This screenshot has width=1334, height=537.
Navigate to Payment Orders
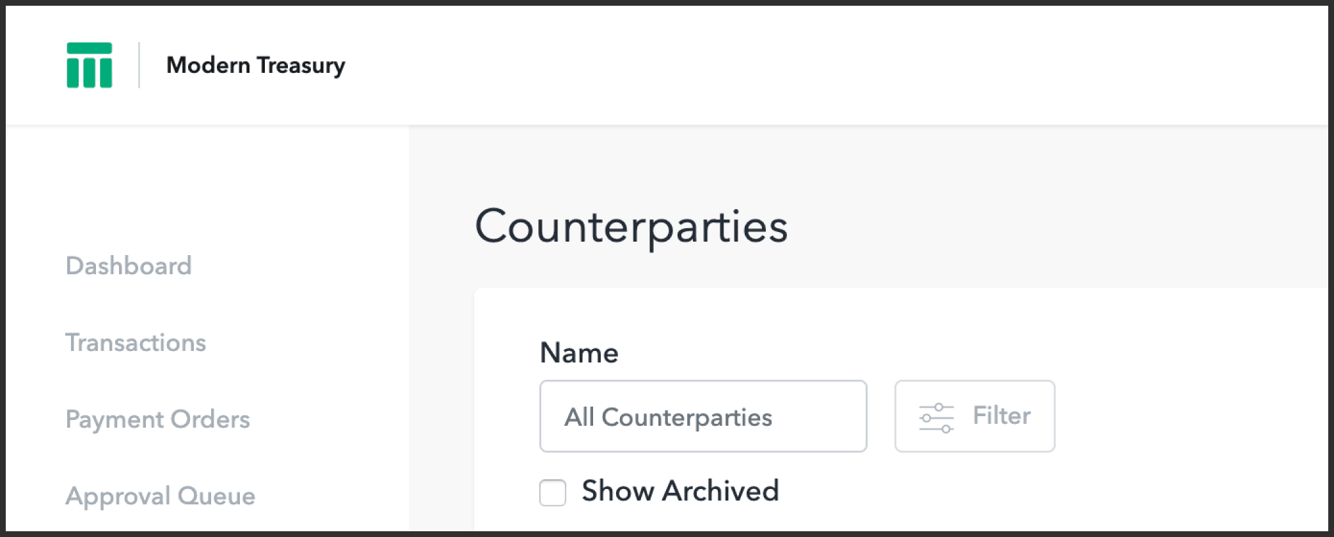click(157, 419)
